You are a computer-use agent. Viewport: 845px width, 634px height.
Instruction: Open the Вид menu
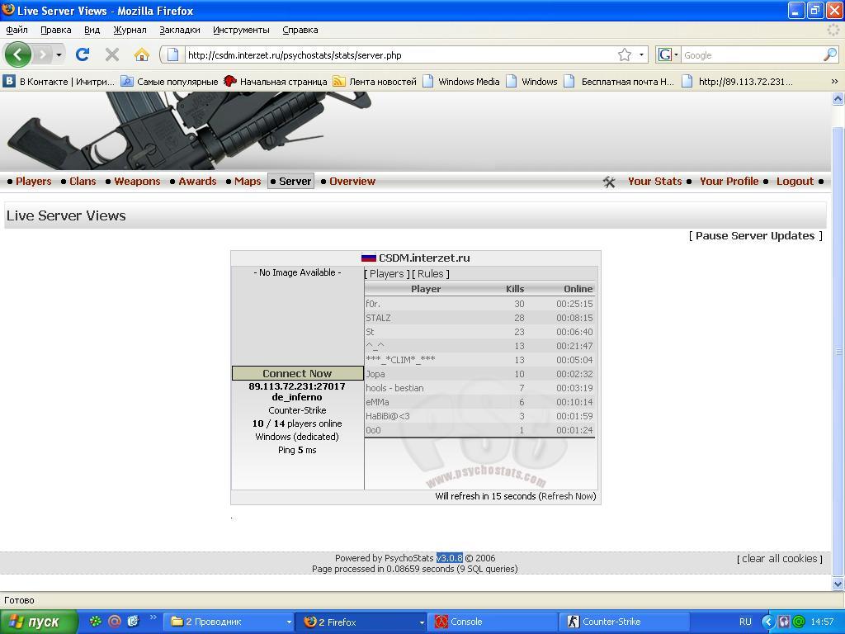click(x=92, y=30)
